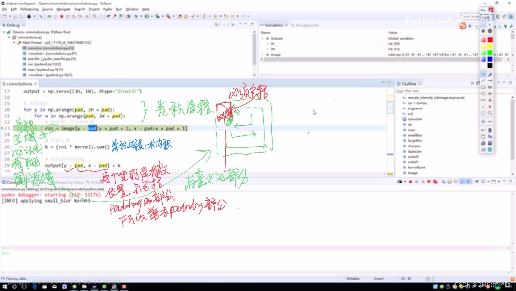Open the Pydev menu

click(107, 9)
